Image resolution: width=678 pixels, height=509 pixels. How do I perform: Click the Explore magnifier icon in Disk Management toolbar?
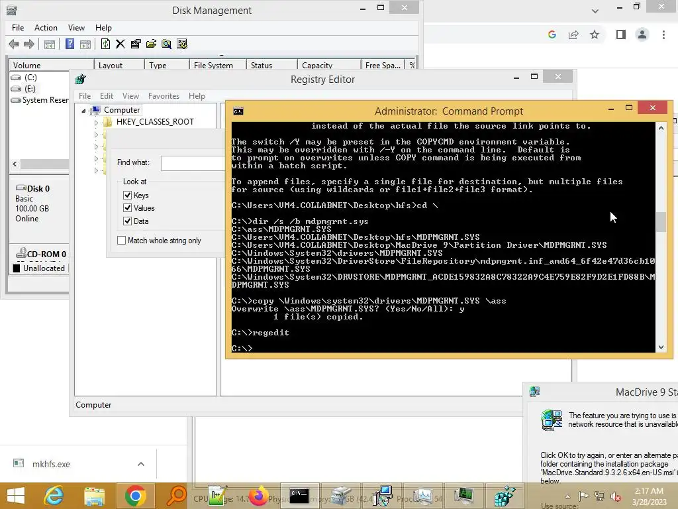coord(166,44)
